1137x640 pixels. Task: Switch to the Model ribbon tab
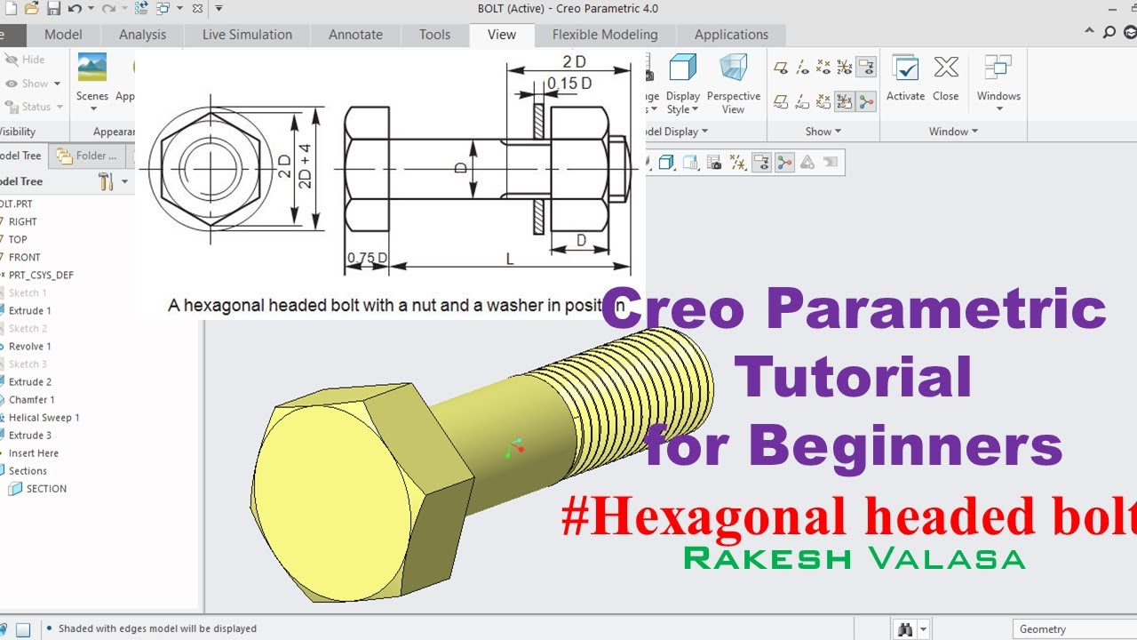click(63, 35)
